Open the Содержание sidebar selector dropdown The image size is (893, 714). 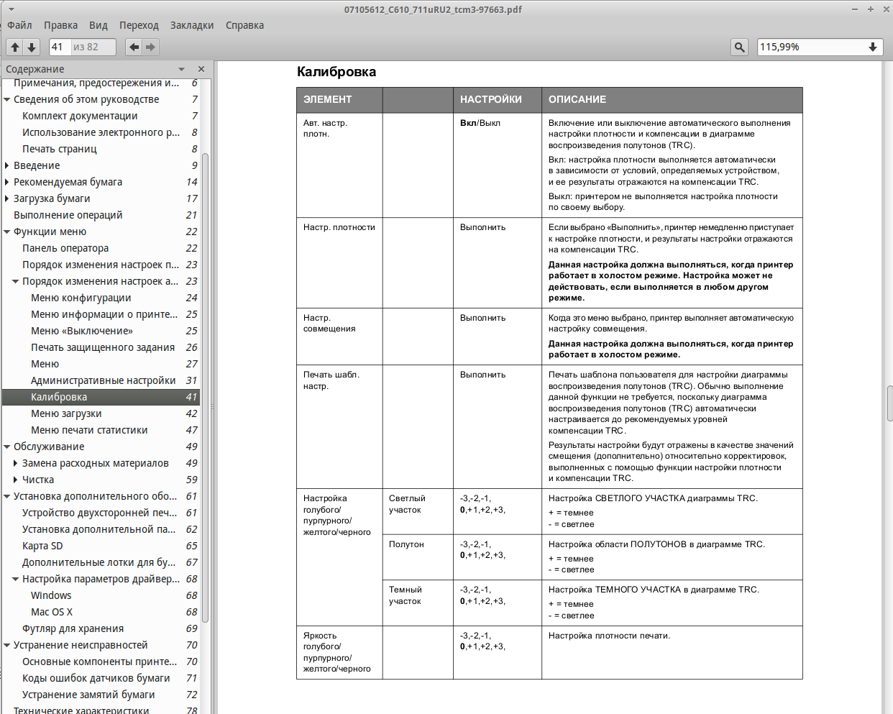[181, 69]
